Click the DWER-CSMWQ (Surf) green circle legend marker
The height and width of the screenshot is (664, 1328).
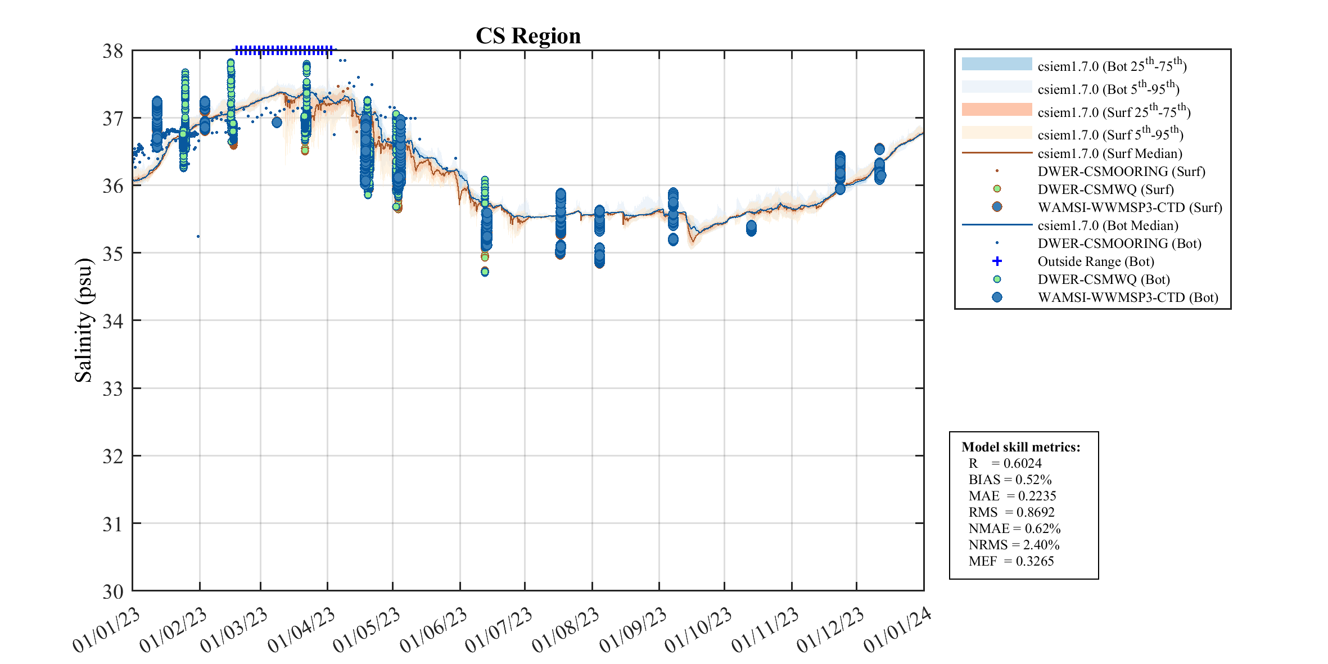tap(997, 189)
